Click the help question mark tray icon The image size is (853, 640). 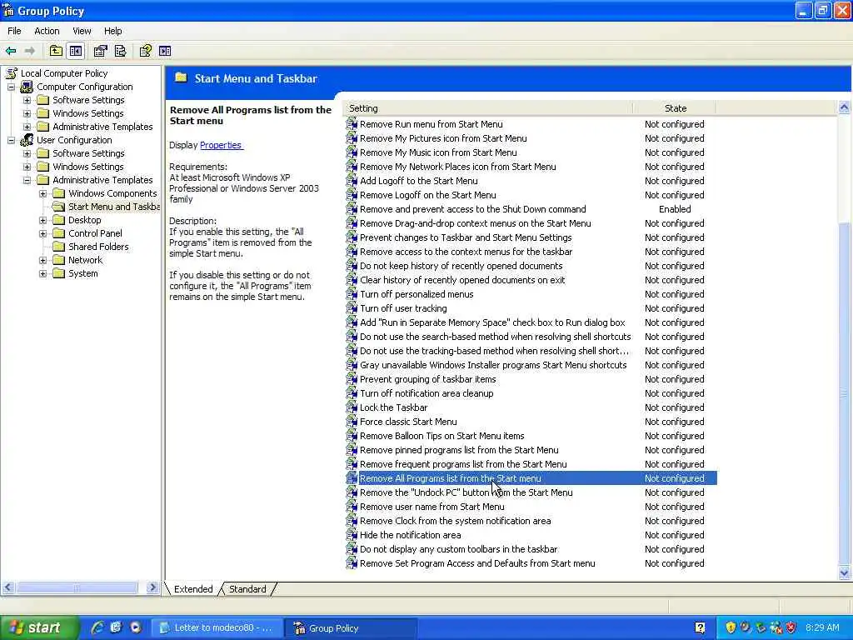(x=700, y=627)
